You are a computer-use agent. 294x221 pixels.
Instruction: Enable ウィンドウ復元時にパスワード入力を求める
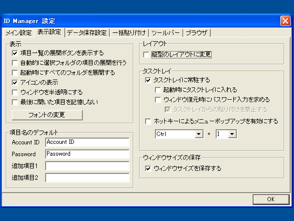tap(158, 100)
